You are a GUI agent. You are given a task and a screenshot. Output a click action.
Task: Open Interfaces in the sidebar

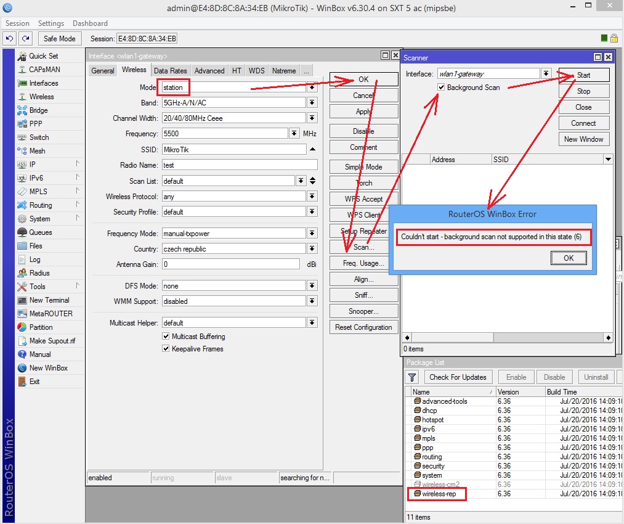point(43,83)
